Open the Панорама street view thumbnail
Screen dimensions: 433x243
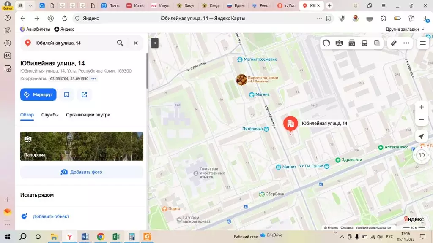point(82,146)
